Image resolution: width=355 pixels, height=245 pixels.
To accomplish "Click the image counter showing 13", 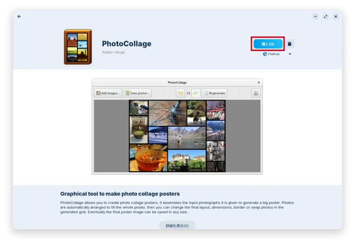I will [x=188, y=93].
